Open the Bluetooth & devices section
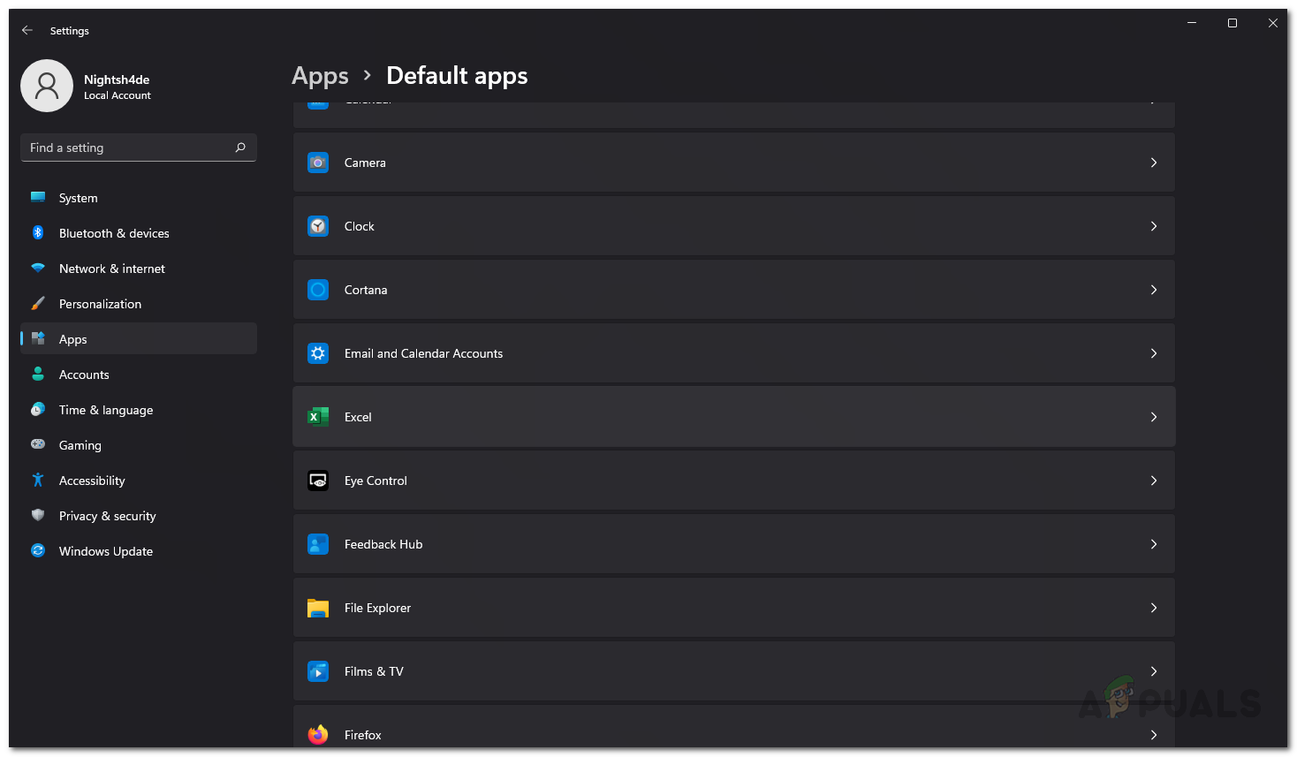This screenshot has height=757, width=1297. (x=114, y=233)
